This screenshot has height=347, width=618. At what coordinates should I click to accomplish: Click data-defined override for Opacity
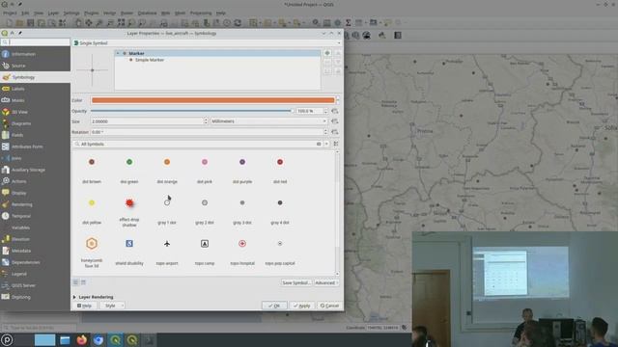pos(335,112)
